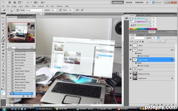Switch to the Design workspace
Viewport: 178px width, 111px height.
(x=129, y=2)
